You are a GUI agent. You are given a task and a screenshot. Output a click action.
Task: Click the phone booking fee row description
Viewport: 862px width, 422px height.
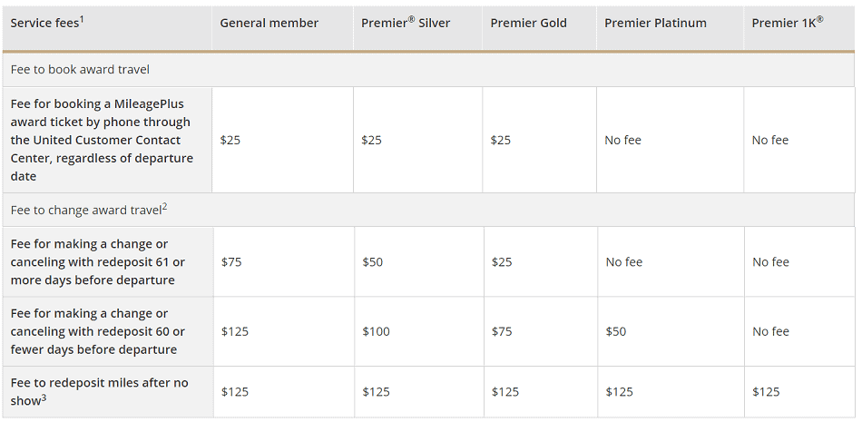click(102, 140)
